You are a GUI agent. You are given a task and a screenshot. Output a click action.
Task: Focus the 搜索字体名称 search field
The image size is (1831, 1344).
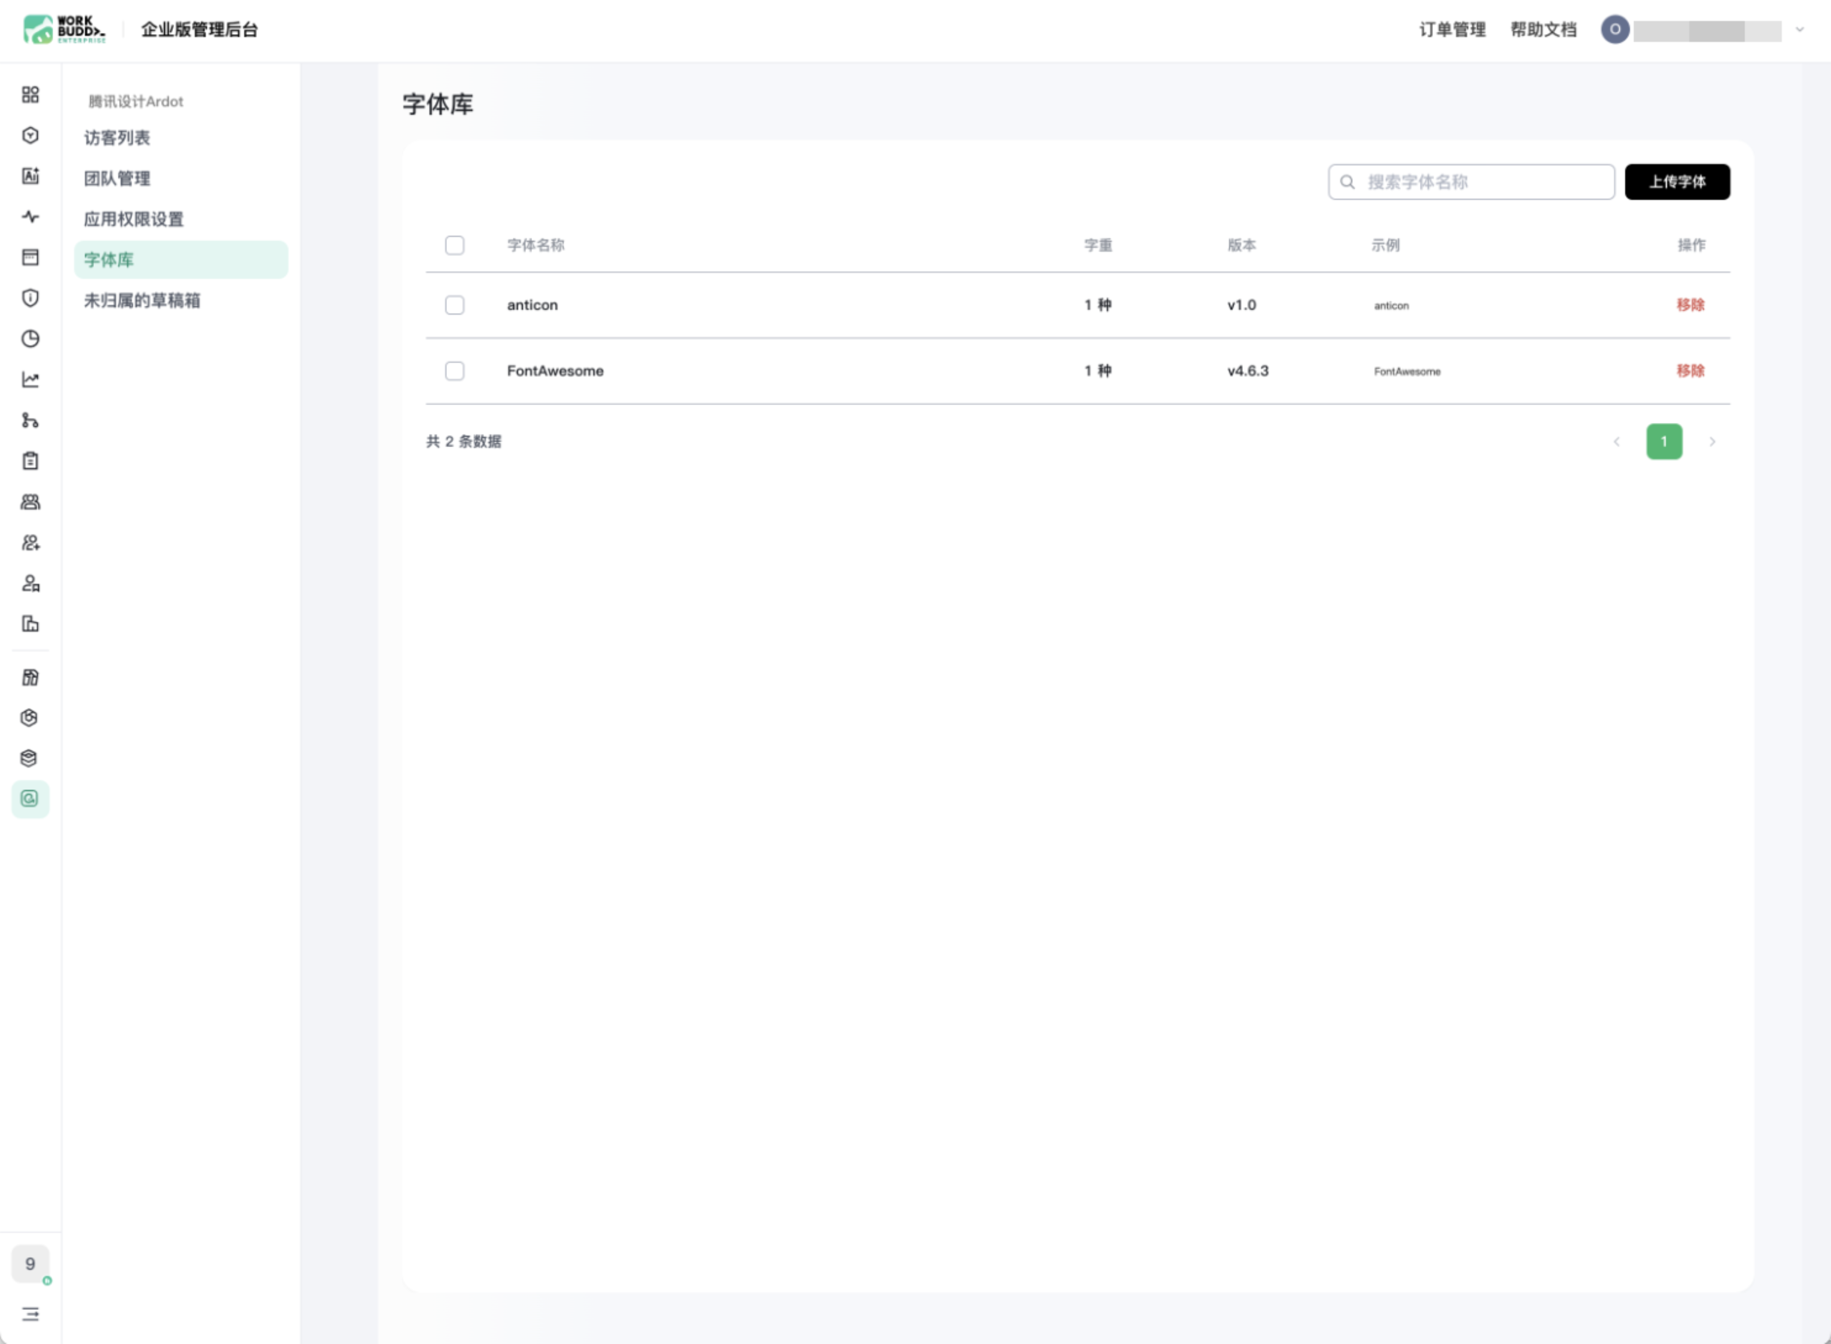[1471, 181]
